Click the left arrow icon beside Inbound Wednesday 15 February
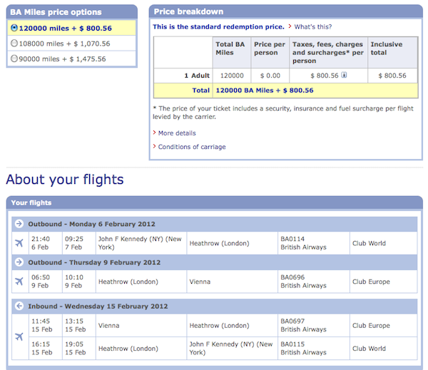 tap(19, 306)
